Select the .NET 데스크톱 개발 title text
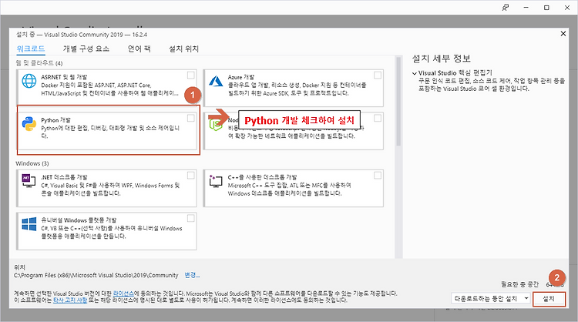 pyautogui.click(x=64, y=177)
